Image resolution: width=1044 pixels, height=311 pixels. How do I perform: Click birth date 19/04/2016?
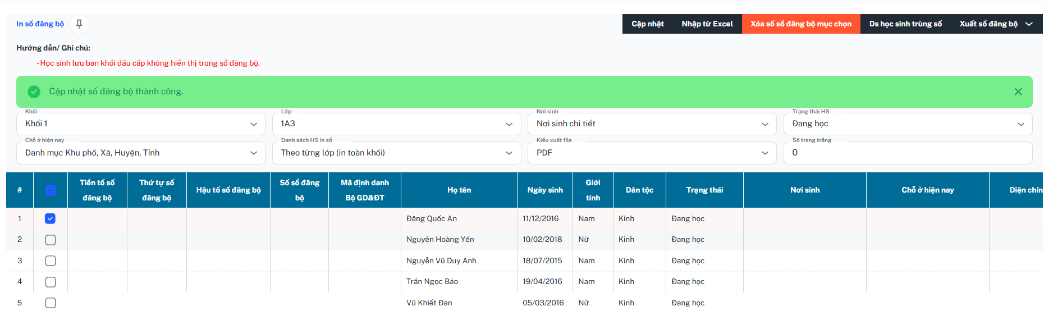[x=542, y=282]
